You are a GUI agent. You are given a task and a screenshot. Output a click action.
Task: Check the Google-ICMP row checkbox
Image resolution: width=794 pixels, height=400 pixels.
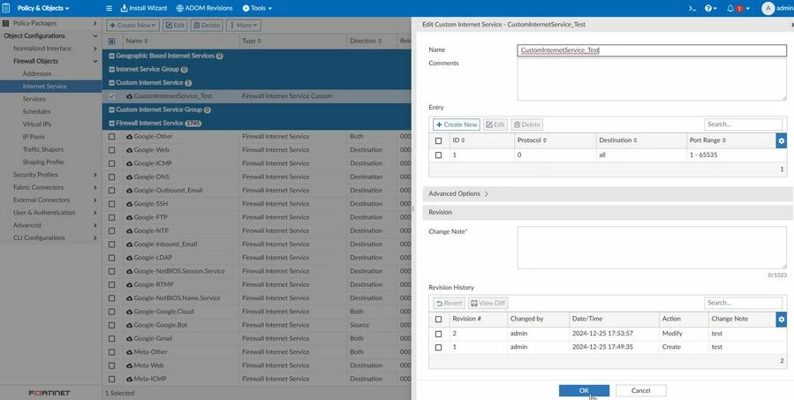tap(111, 163)
